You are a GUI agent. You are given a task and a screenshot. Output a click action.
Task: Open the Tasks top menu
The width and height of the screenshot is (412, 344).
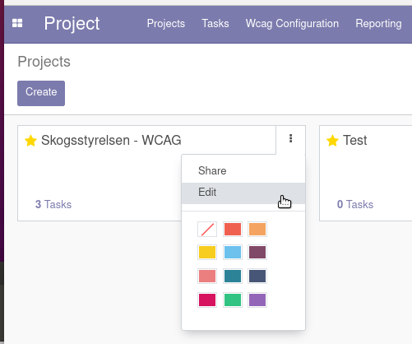point(215,24)
